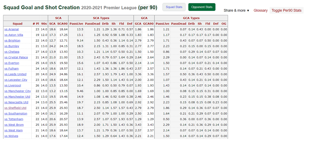Select SCA90 value 24.86 in Leeds United row
The height and width of the screenshot is (143, 311).
point(63,74)
